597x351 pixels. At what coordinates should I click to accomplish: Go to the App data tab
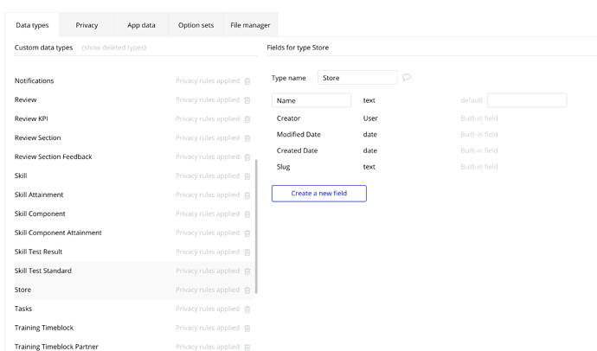(x=141, y=25)
